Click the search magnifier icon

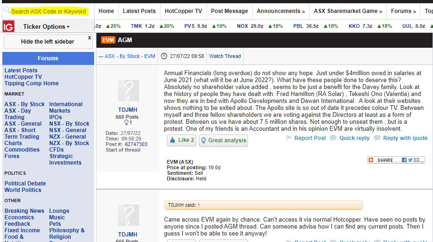[6, 10]
